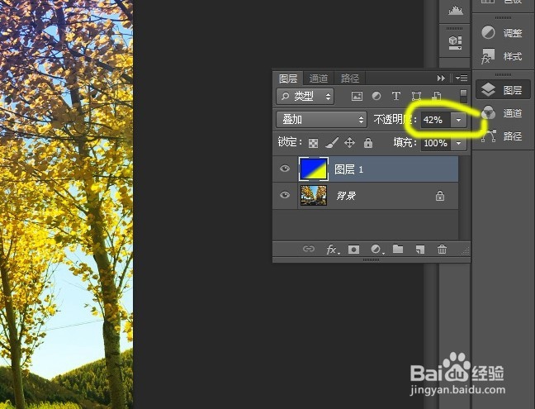Image resolution: width=535 pixels, height=409 pixels.
Task: Lock all padlock icon
Action: [368, 143]
